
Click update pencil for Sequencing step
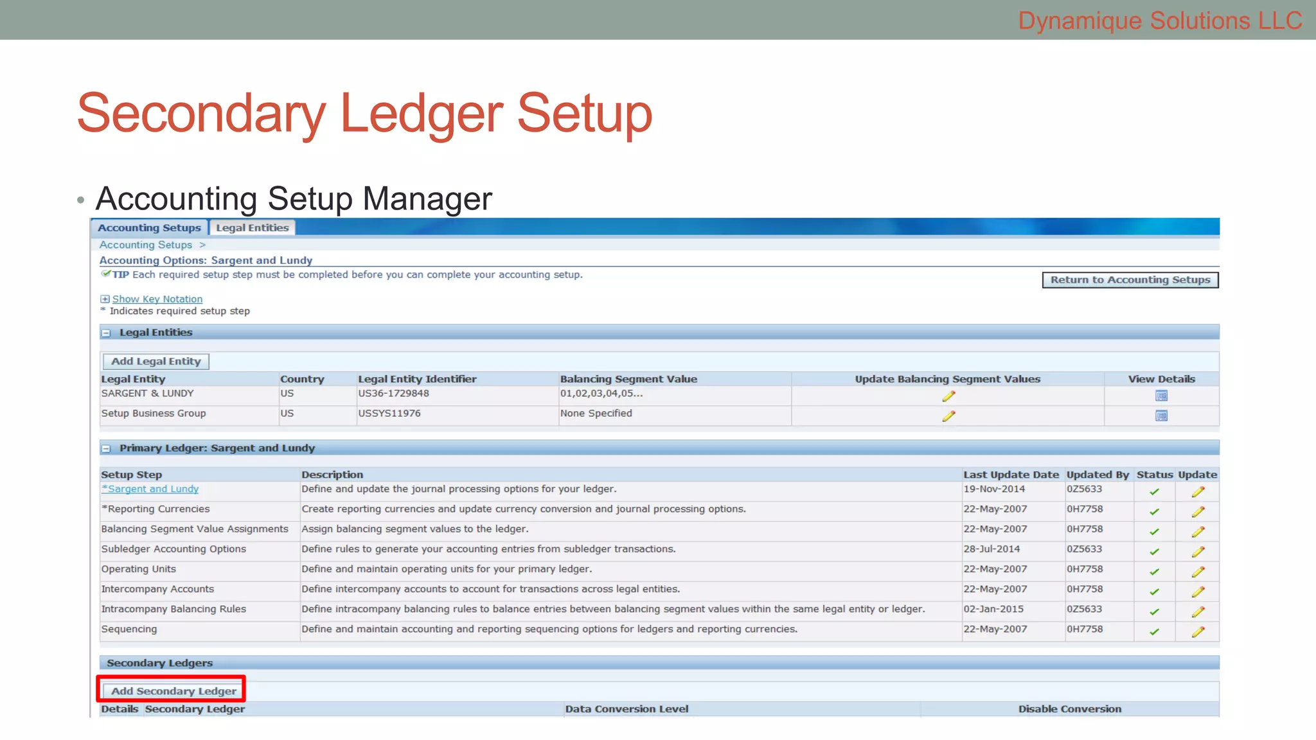[x=1198, y=632]
